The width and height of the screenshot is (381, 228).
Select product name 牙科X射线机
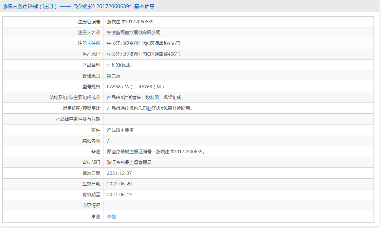(x=120, y=65)
